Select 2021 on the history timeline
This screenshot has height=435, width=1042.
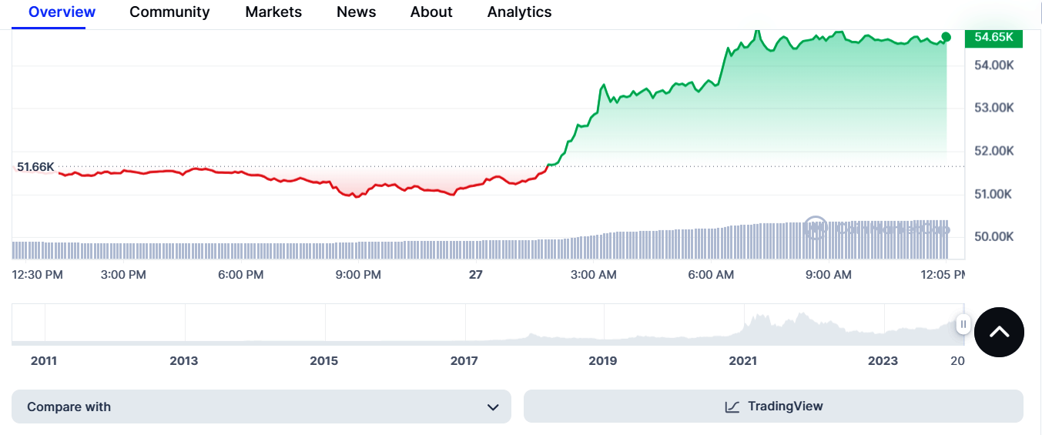[x=743, y=360]
